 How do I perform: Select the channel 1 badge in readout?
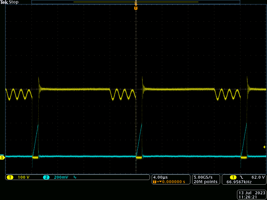click(x=10, y=177)
